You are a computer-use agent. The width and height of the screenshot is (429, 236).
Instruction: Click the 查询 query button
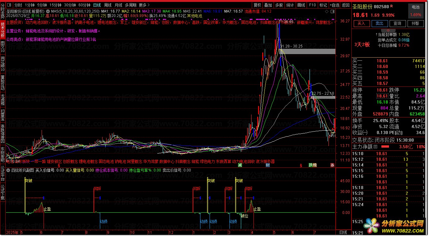(x=397, y=24)
